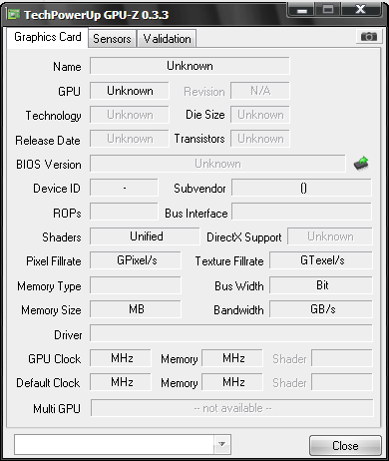Viewport: 389px width, 461px height.
Task: Click the empty Memory Type field
Action: pyautogui.click(x=136, y=285)
